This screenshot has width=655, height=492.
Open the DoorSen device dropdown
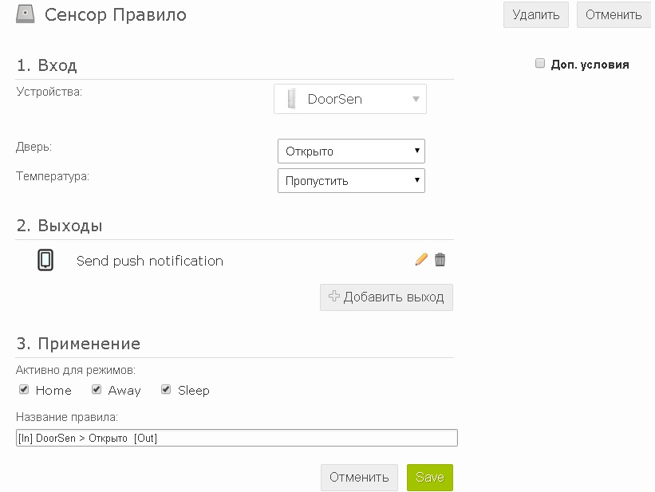[350, 99]
